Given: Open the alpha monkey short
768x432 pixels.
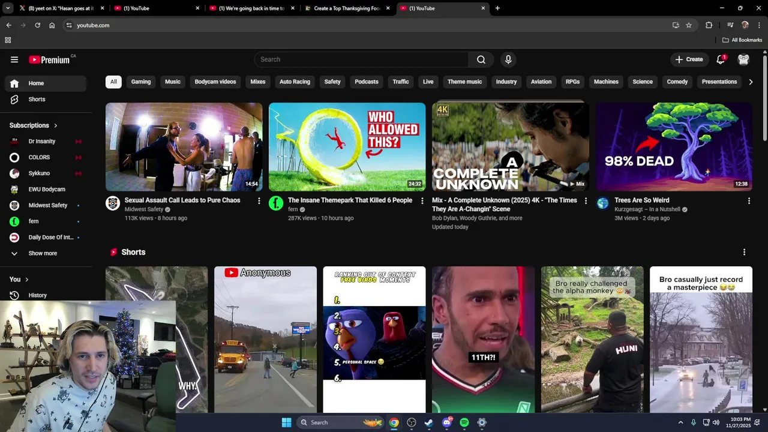Looking at the screenshot, I should point(592,340).
